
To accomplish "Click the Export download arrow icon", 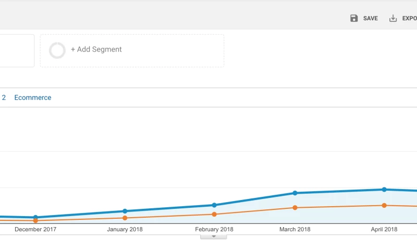I will click(393, 18).
